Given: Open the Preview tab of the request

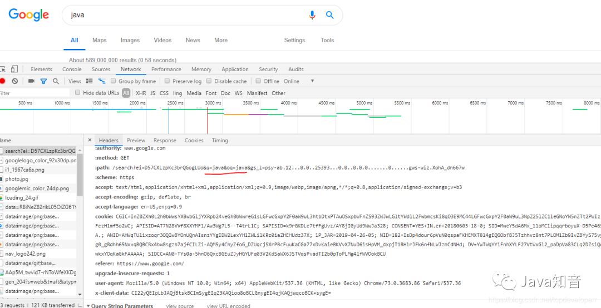Looking at the screenshot, I should click(136, 140).
